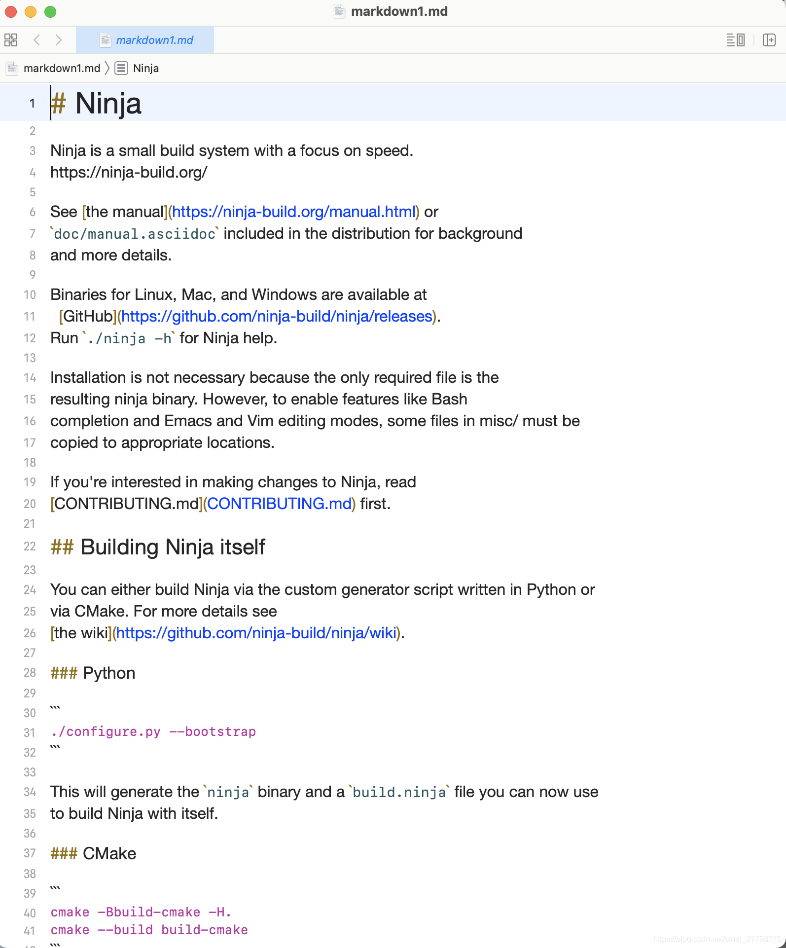The image size is (786, 948).
Task: Click the 'cmake --build build-cmake' code line
Action: (x=149, y=930)
